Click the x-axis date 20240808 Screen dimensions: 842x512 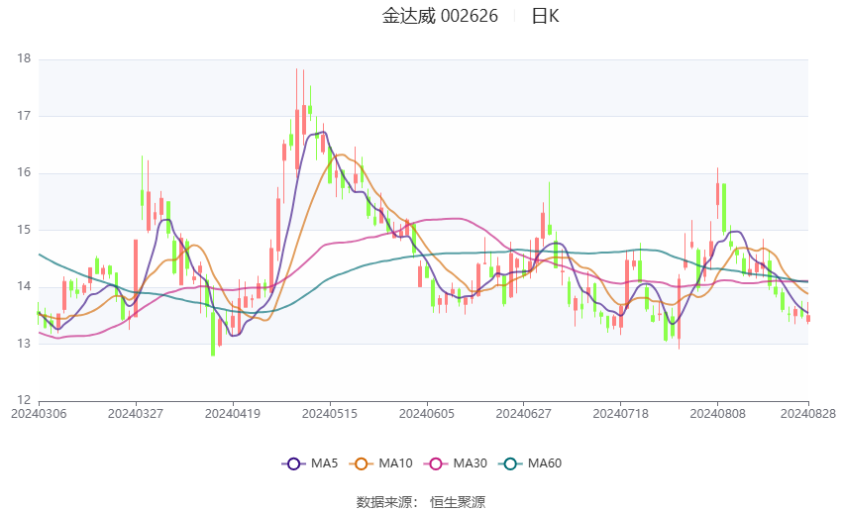tap(717, 414)
